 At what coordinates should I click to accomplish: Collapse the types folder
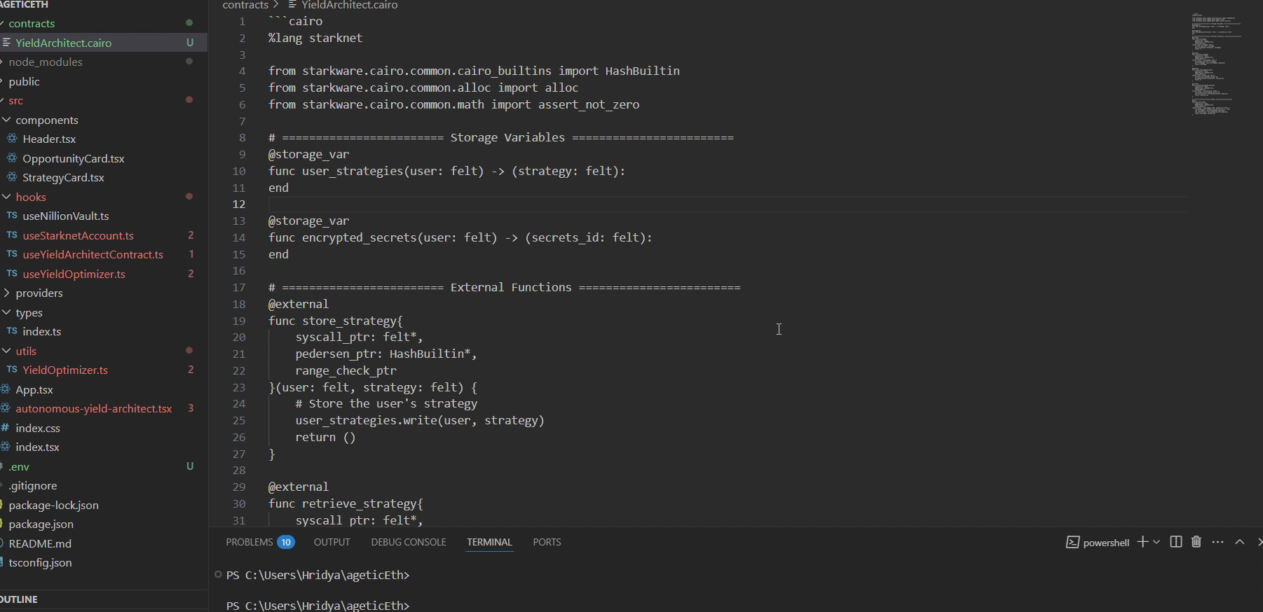[x=29, y=312]
